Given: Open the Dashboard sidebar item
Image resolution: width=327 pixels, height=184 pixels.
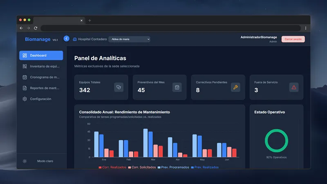Looking at the screenshot, I should [41, 56].
